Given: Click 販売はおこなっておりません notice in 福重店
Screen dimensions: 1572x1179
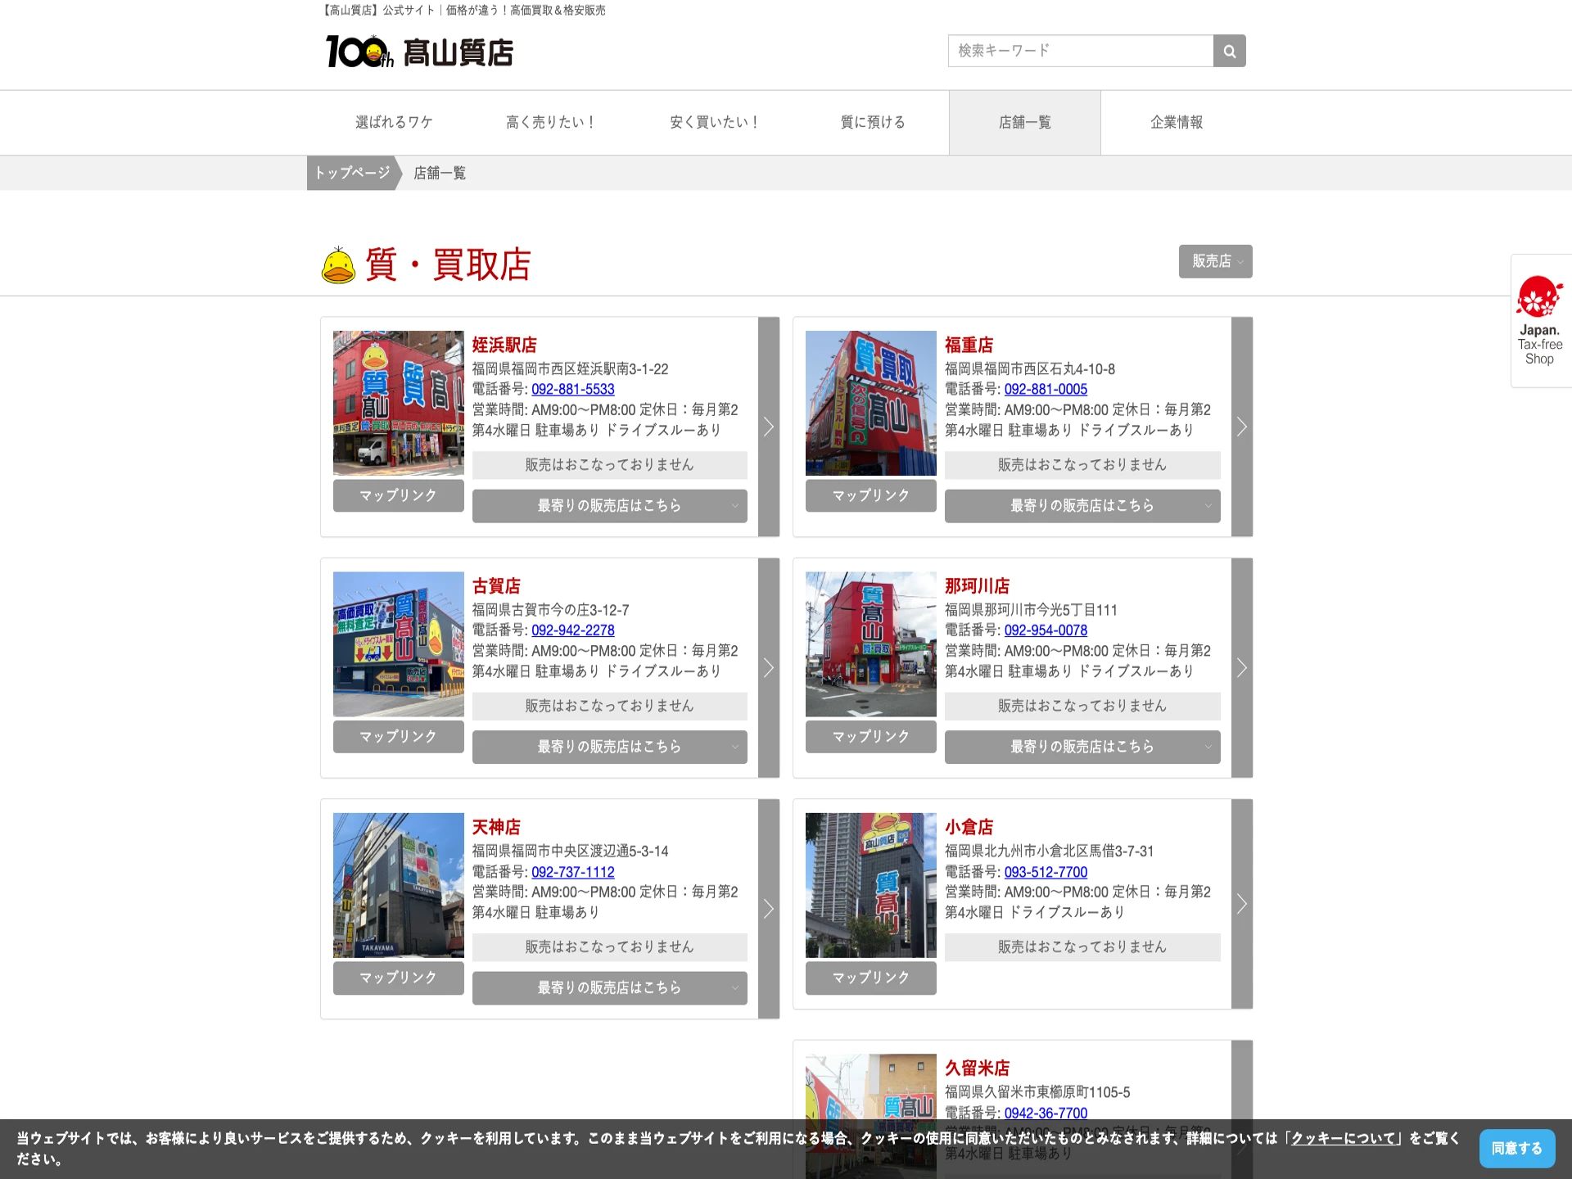Looking at the screenshot, I should click(x=1082, y=465).
